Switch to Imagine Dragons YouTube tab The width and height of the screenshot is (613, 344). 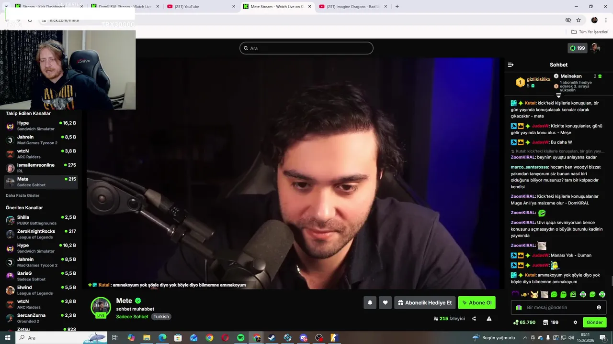[352, 7]
